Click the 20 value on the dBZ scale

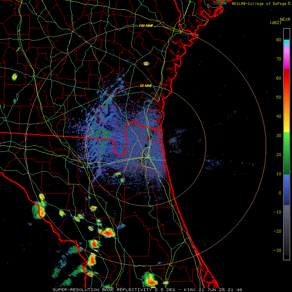tap(279, 155)
